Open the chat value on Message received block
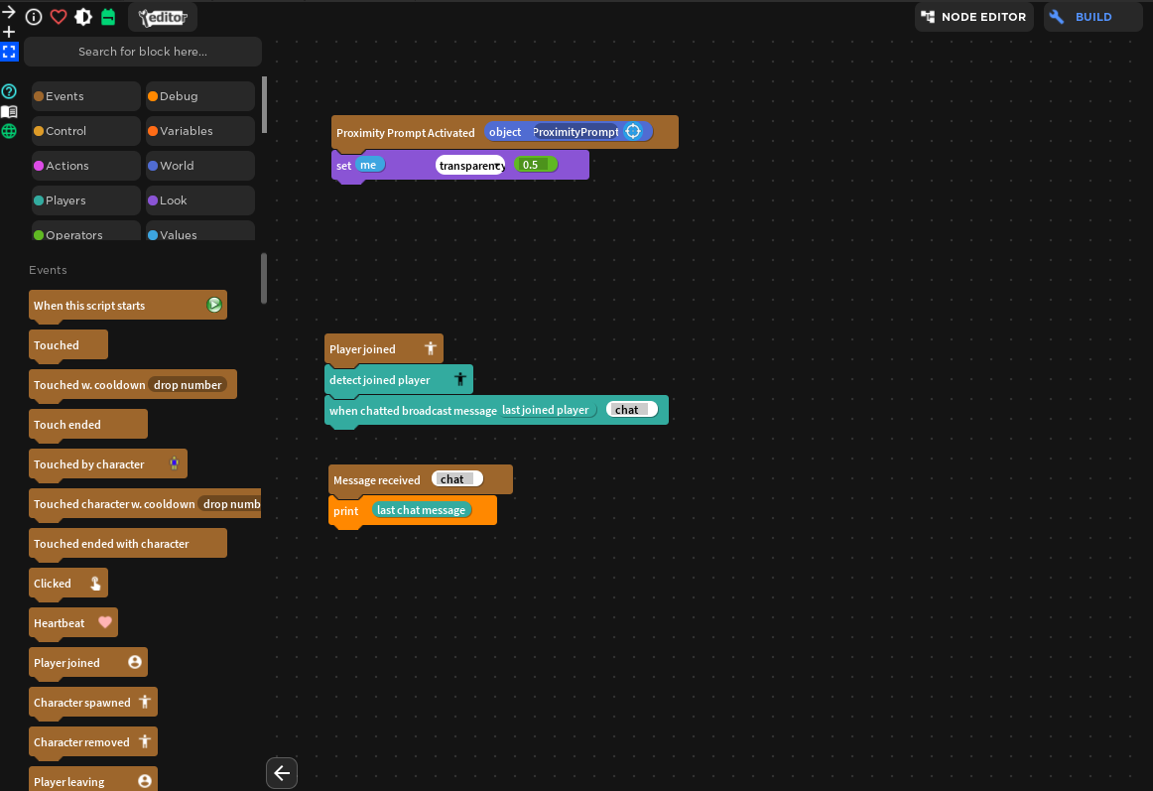 pyautogui.click(x=455, y=478)
